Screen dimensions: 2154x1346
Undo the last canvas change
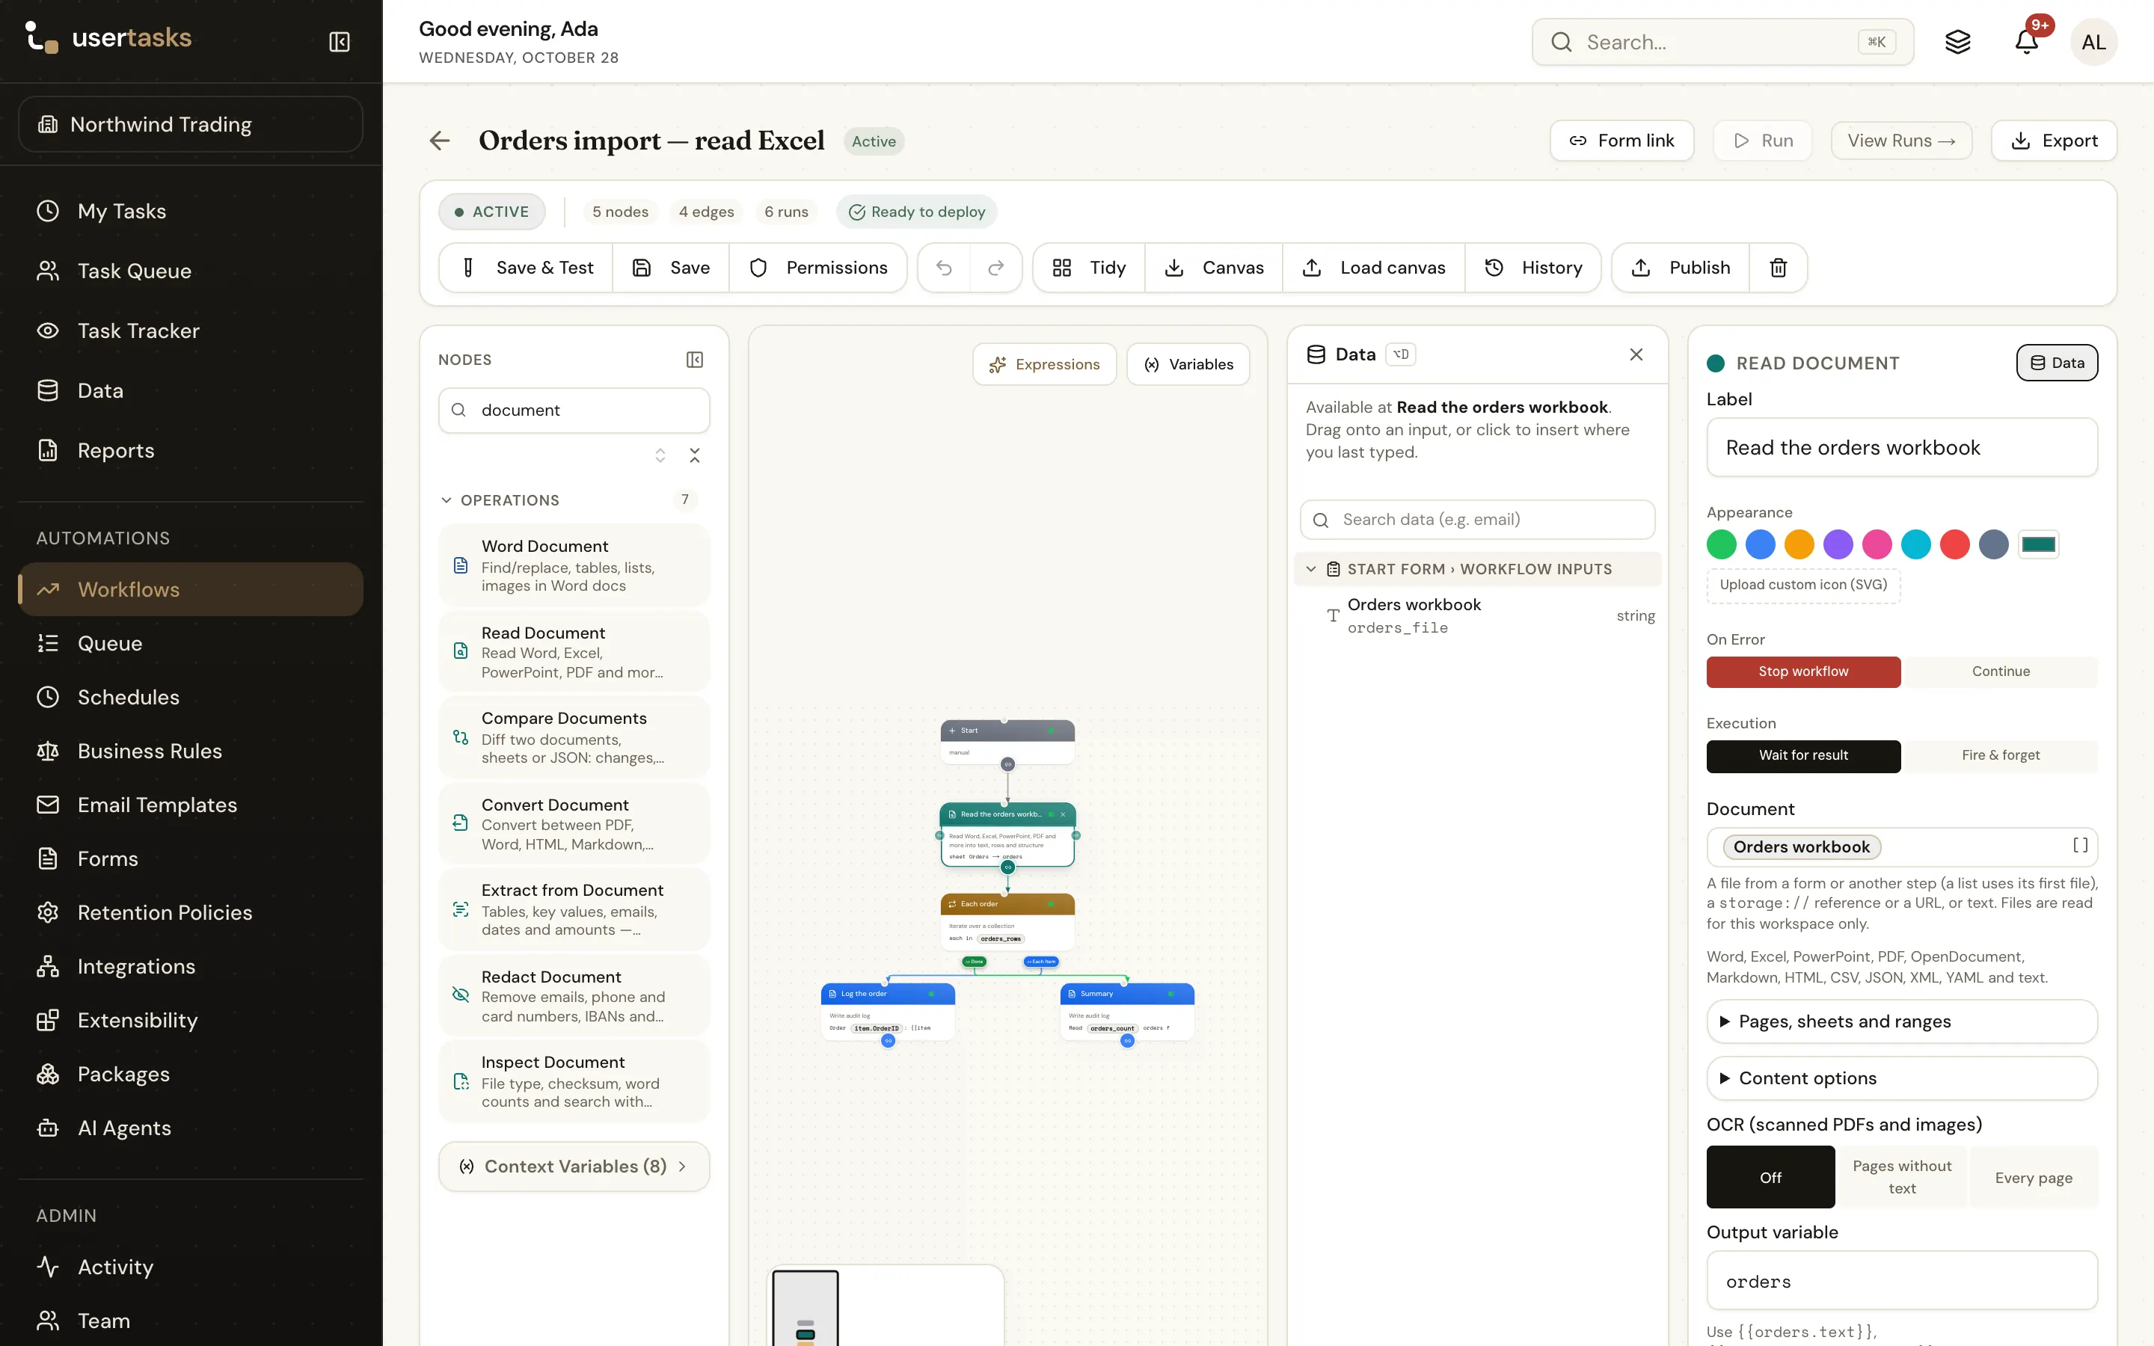pos(945,268)
